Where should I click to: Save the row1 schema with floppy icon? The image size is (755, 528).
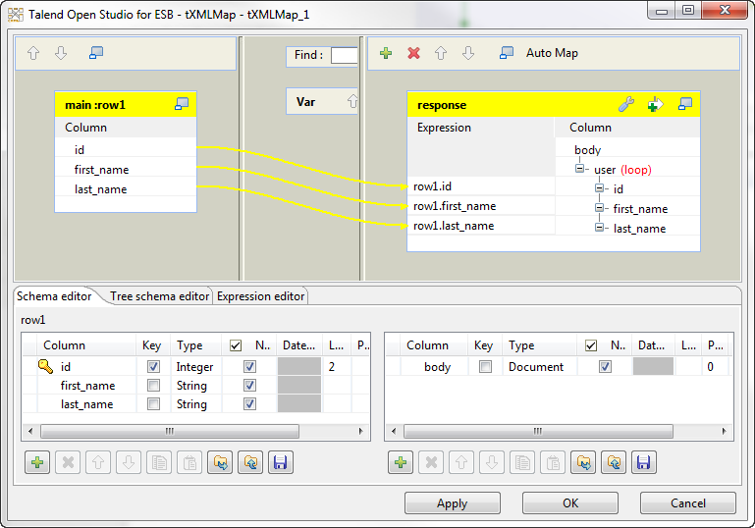pos(281,462)
